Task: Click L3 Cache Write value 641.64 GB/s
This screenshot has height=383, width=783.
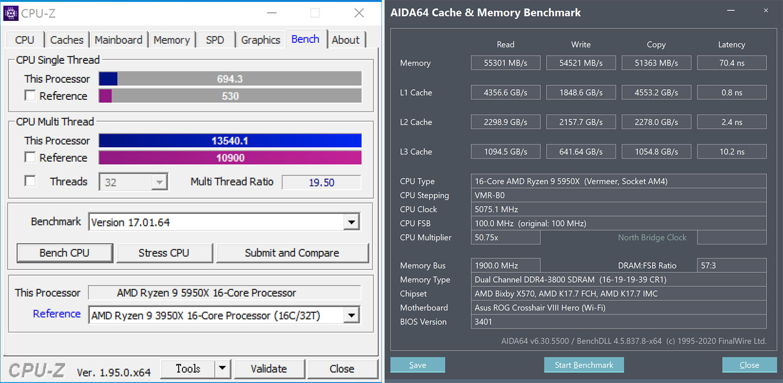Action: tap(581, 152)
